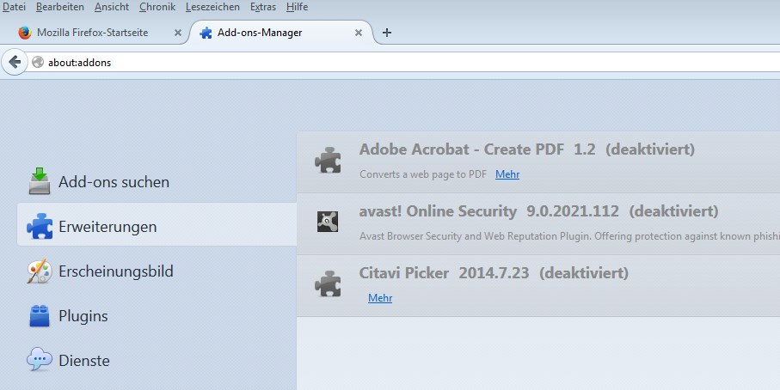Open the Lesezeichen menu
This screenshot has width=780, height=390.
coord(213,7)
